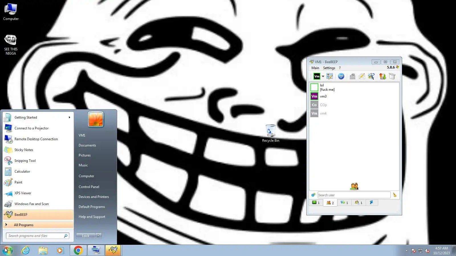Screen dimensions: 456x256
Task: Click the blue broadcast antenna icon
Action: [x=341, y=76]
